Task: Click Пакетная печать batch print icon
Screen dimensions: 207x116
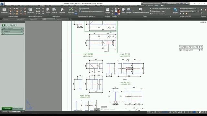Action: 128,11
